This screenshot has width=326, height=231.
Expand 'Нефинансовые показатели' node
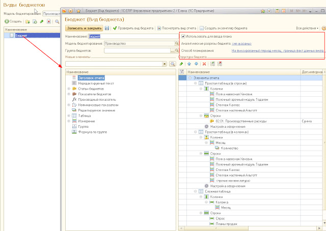click(69, 105)
